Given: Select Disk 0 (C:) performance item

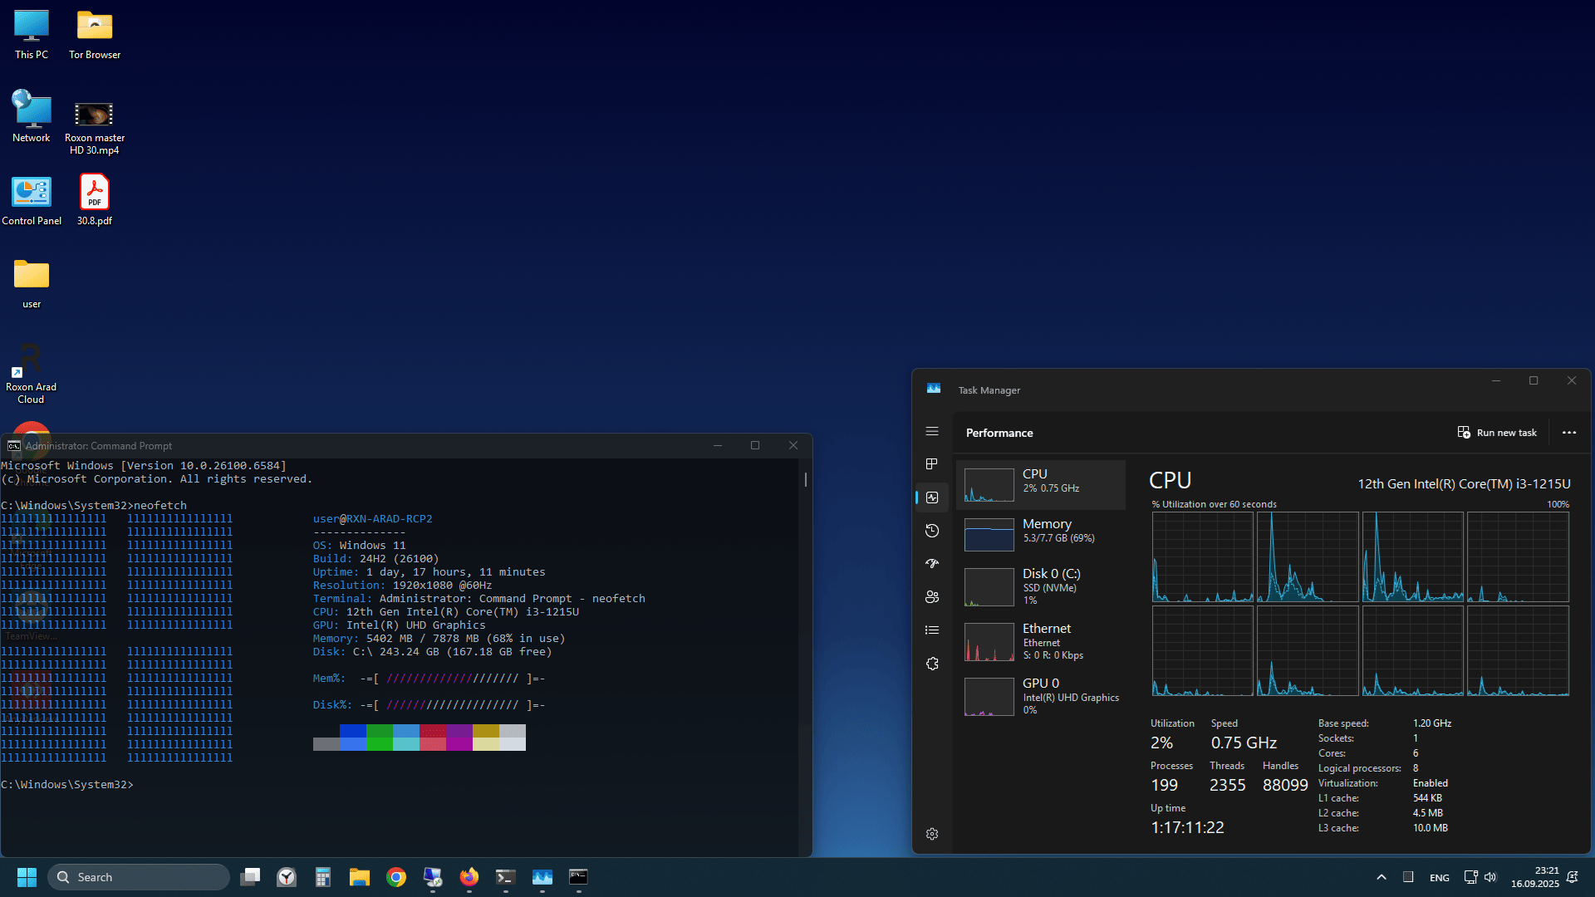Looking at the screenshot, I should click(1041, 586).
